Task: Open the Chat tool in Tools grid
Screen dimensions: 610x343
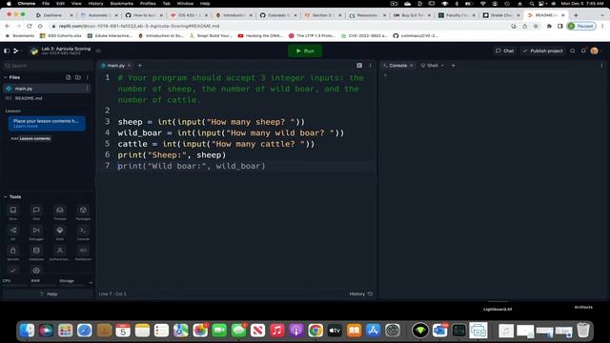Action: [36, 212]
